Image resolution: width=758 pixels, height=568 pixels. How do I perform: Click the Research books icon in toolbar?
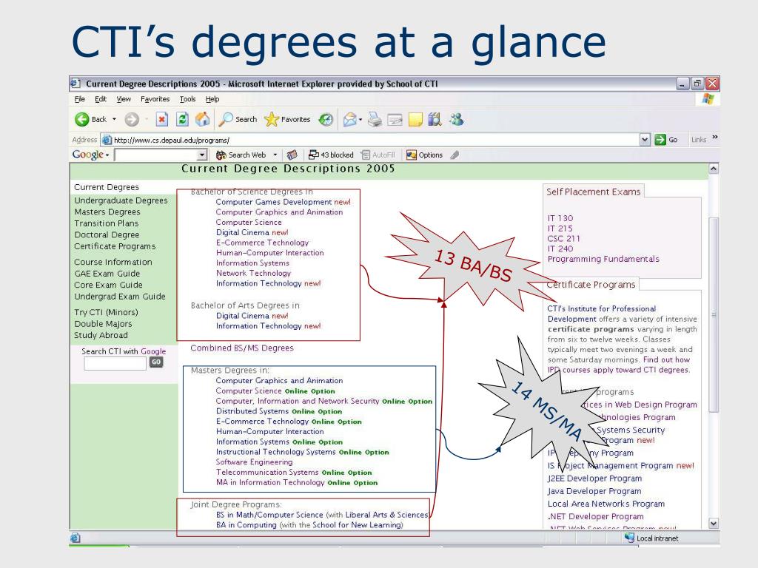pyautogui.click(x=435, y=119)
